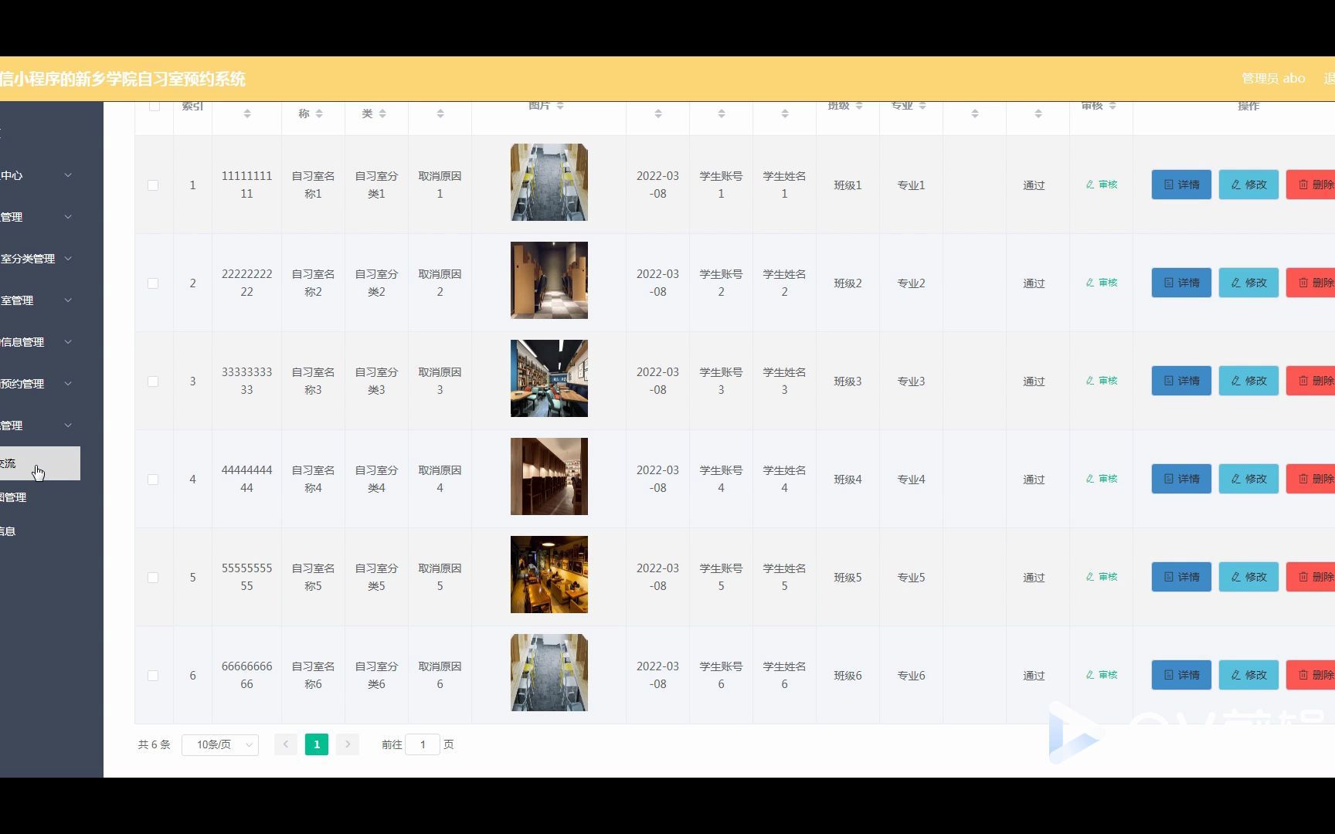Screen dimensions: 1335x834
Task: Sort by 图片 column header arrows
Action: (560, 106)
